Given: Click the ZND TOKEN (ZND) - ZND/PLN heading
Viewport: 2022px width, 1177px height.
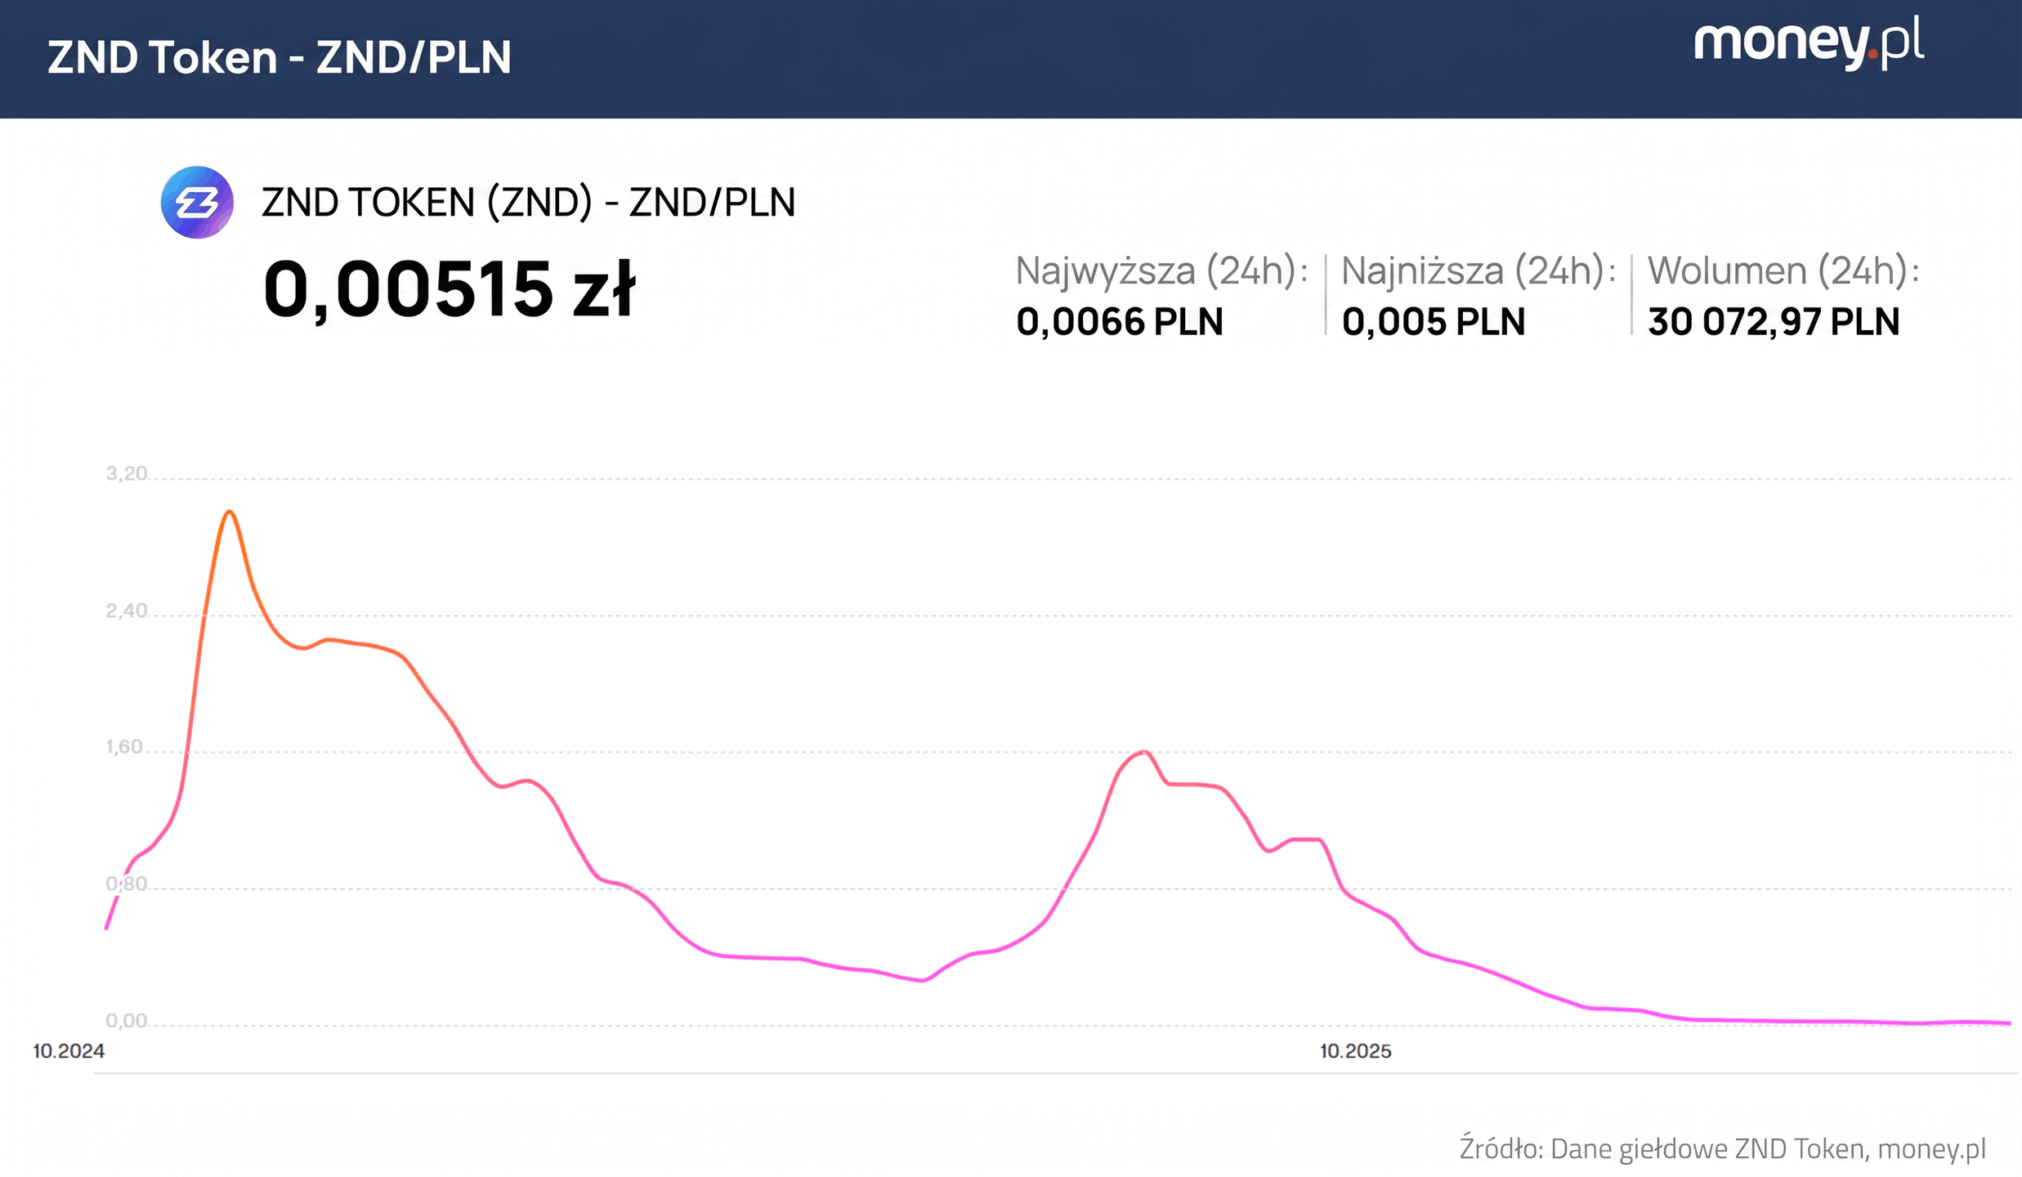Looking at the screenshot, I should [x=528, y=202].
